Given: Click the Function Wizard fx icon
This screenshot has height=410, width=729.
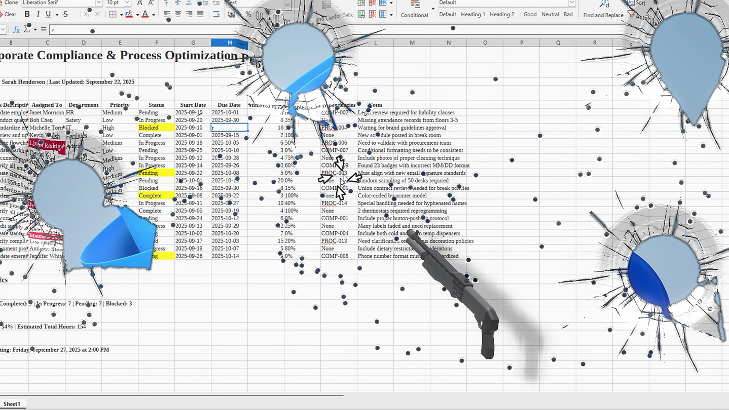Looking at the screenshot, I should [16, 30].
